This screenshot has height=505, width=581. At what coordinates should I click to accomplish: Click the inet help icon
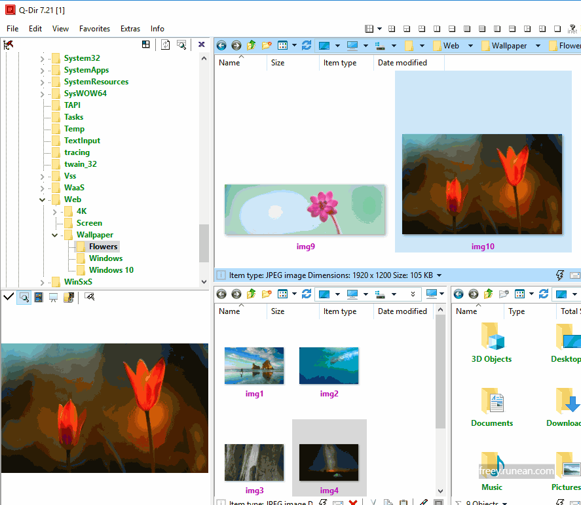[572, 29]
